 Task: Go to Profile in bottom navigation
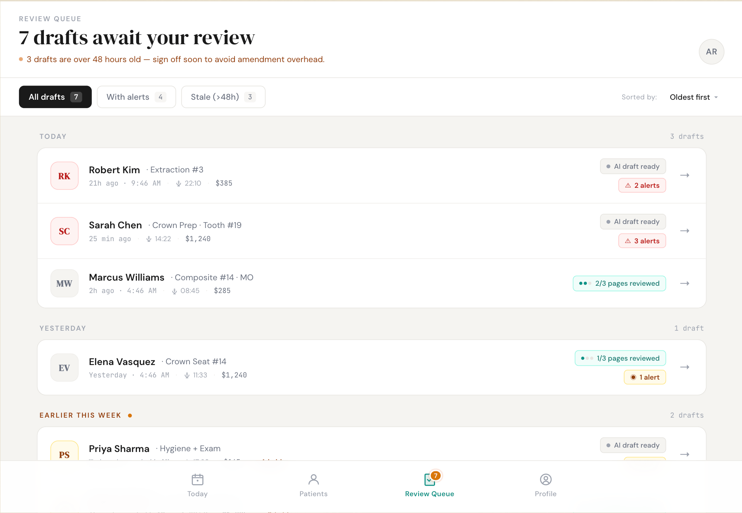click(x=546, y=485)
